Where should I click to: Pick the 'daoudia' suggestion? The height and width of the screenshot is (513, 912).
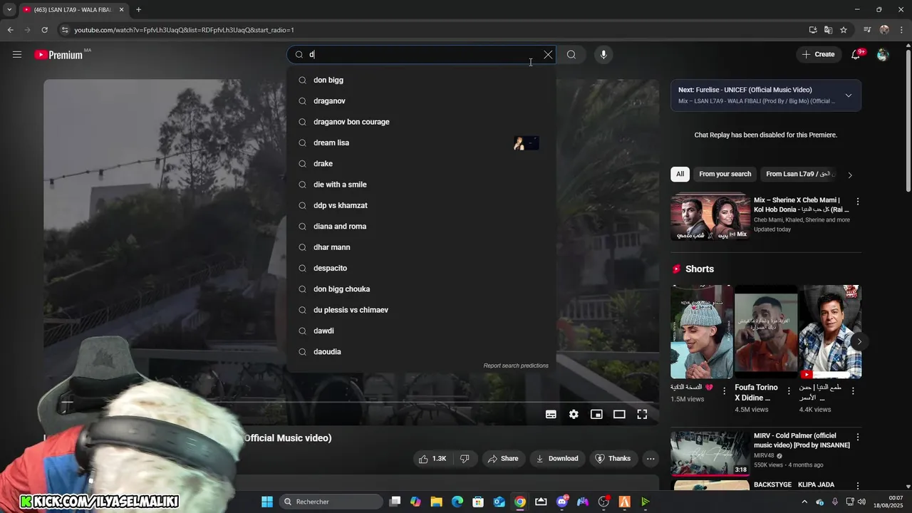coord(421,352)
